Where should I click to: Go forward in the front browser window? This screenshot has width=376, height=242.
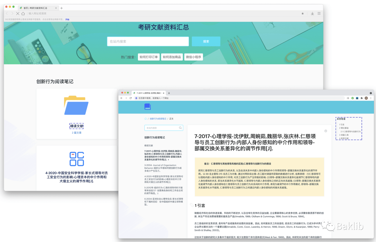coord(126,98)
